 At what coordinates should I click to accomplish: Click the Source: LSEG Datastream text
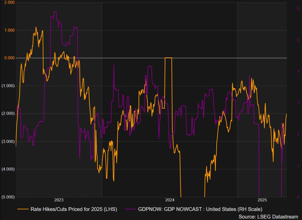click(268, 216)
